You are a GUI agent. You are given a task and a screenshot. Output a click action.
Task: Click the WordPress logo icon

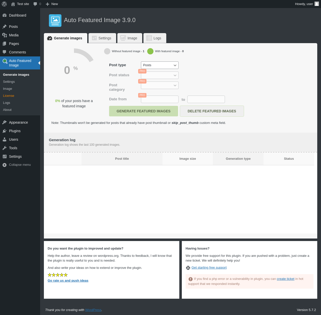4,4
